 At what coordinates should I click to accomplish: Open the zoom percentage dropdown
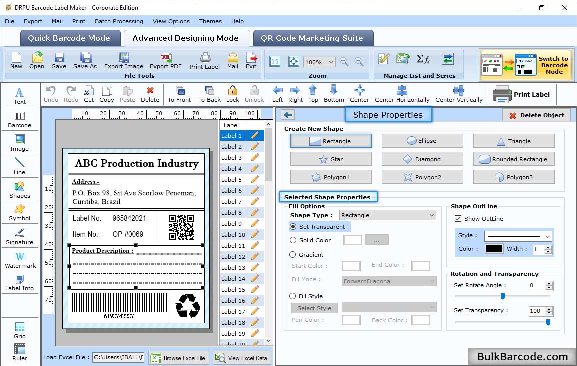tap(319, 62)
